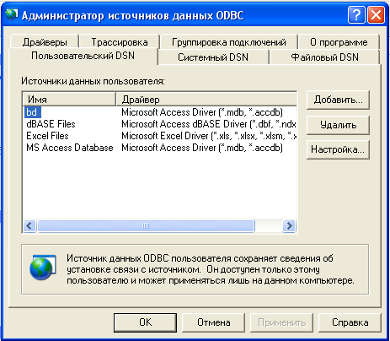Screen dimensions: 390x341
Task: Click the left arrow of the horizontal scrollbar
Action: 29,225
